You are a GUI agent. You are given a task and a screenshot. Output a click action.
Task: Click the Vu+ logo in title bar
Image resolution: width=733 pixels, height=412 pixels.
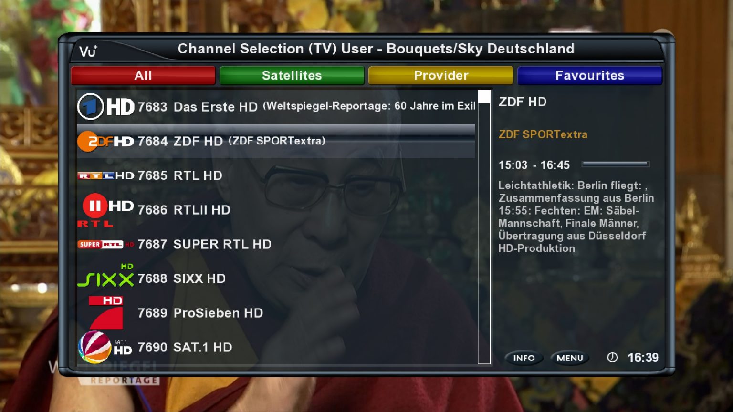(x=88, y=51)
